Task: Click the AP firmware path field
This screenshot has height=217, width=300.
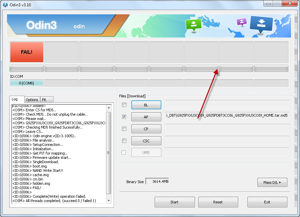Action: (x=227, y=117)
